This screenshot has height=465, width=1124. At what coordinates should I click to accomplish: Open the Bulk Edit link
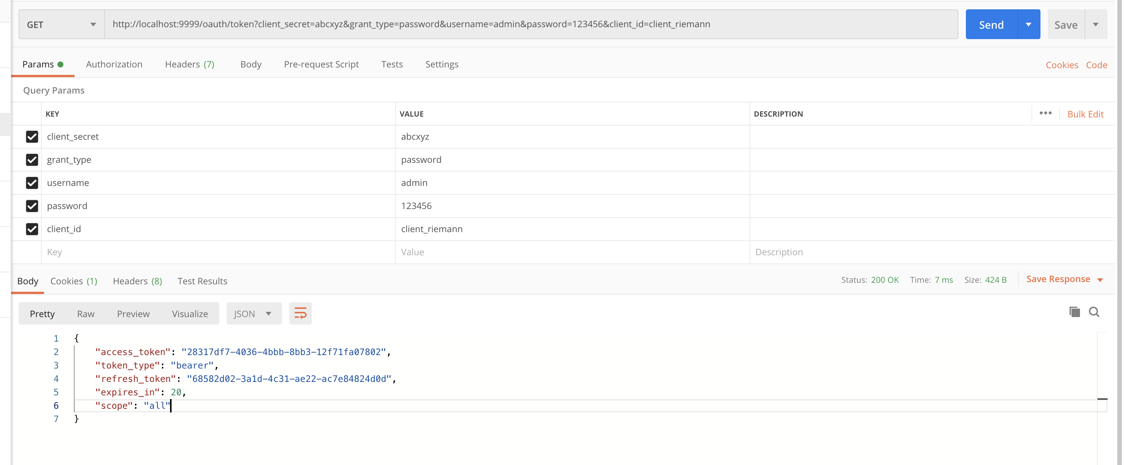click(1085, 114)
